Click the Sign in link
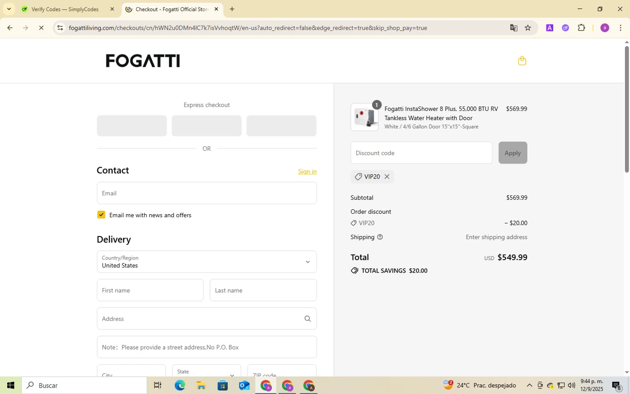Image resolution: width=630 pixels, height=394 pixels. 307,171
